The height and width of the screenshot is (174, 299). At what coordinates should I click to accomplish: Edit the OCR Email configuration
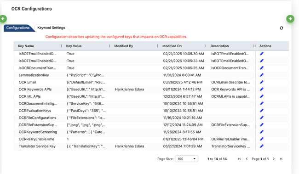262,82
